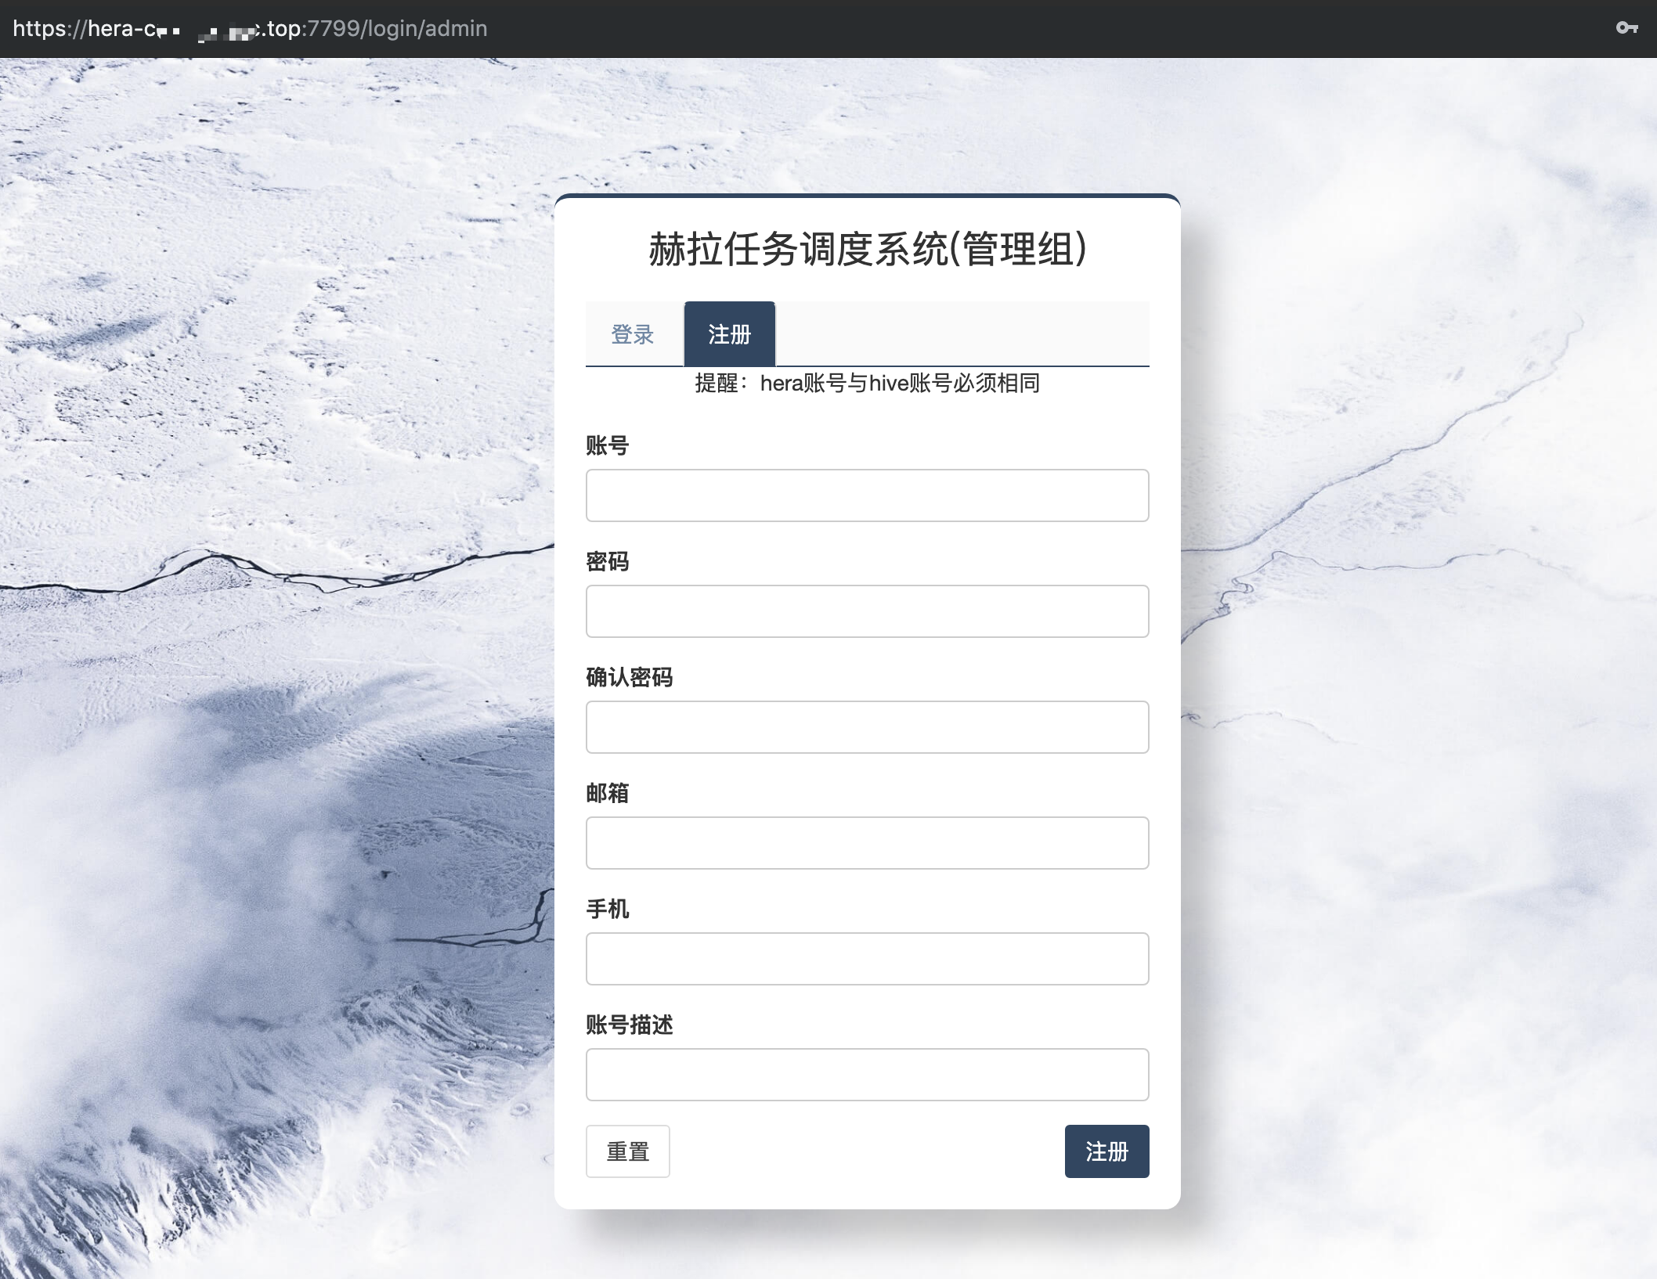Click the 手机 input field
1657x1279 pixels.
click(x=867, y=959)
